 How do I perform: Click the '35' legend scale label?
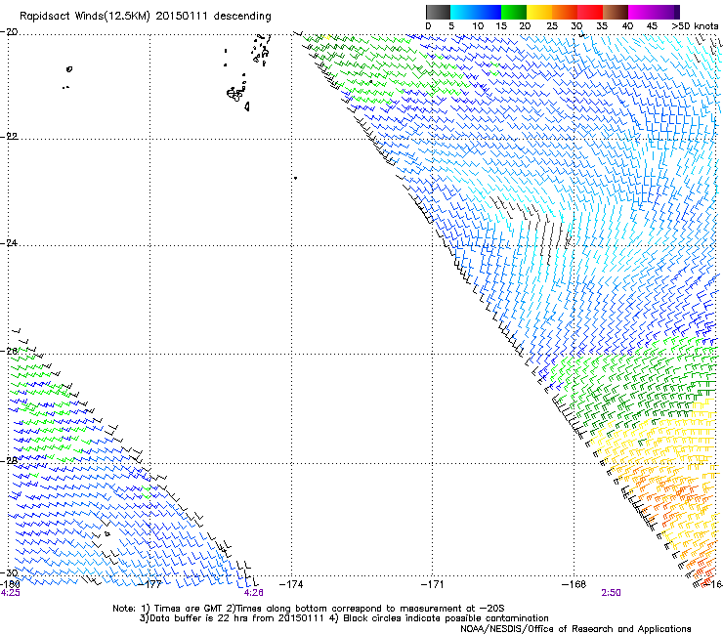point(602,26)
